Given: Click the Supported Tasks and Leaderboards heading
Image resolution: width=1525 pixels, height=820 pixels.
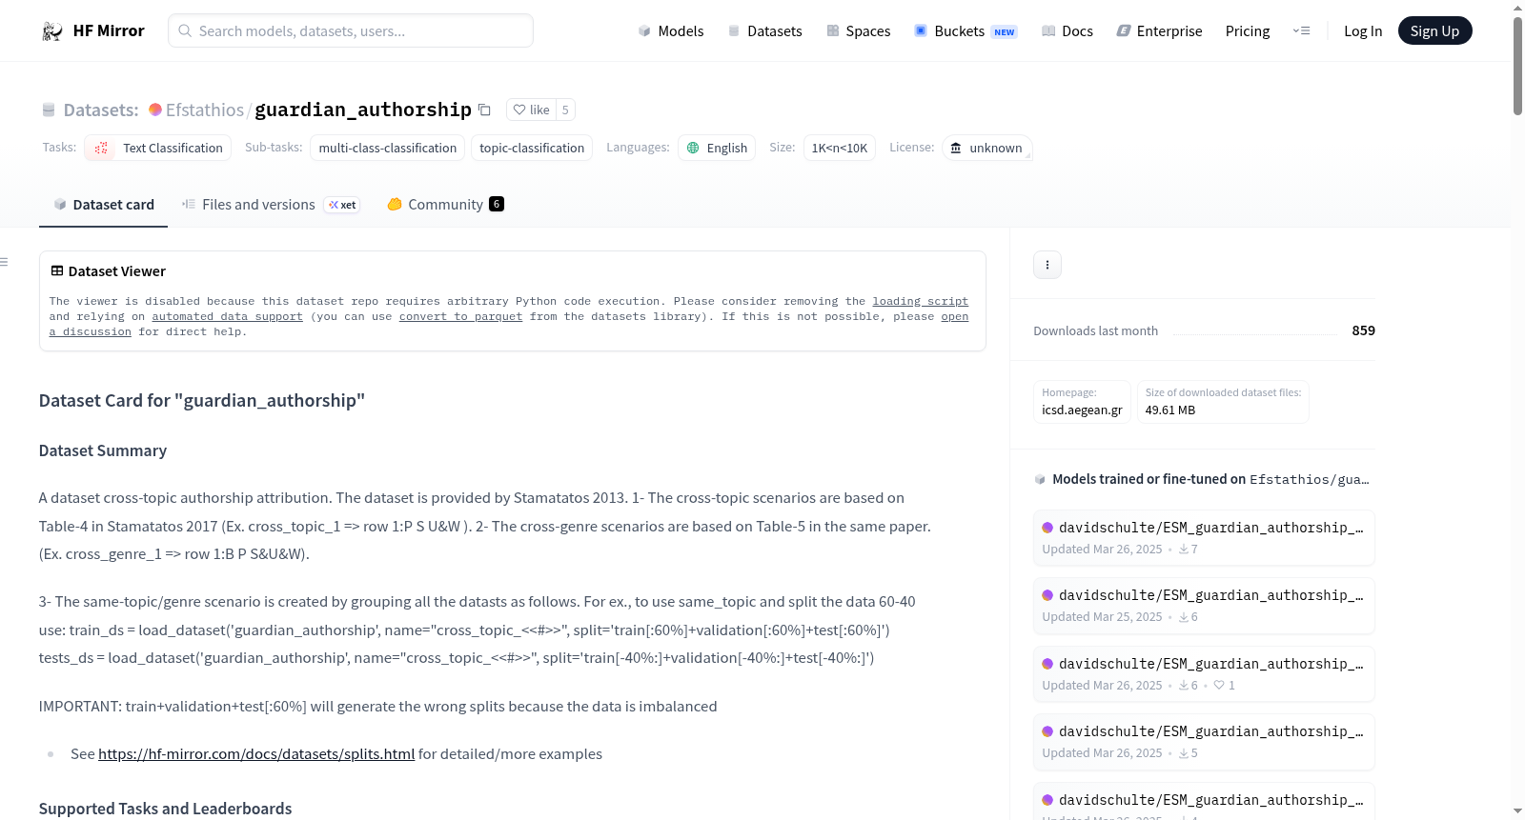Looking at the screenshot, I should click(166, 809).
